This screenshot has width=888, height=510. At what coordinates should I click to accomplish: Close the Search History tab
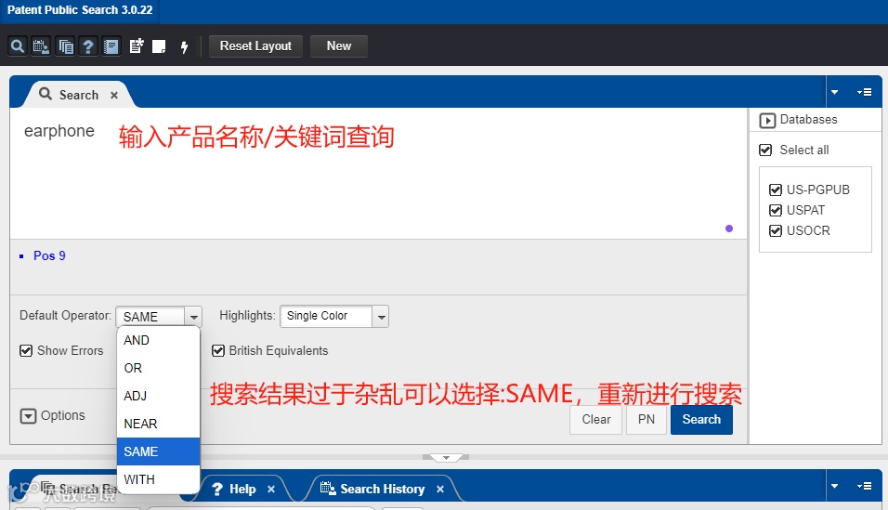(440, 489)
